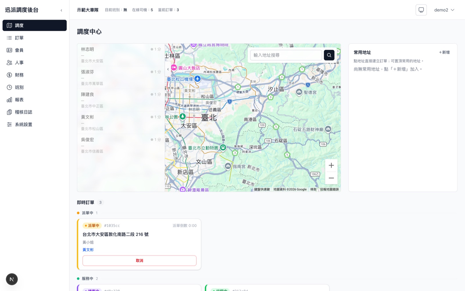The height and width of the screenshot is (291, 465).
Task: Click the clock icon beside 班別
Action: [x=9, y=87]
